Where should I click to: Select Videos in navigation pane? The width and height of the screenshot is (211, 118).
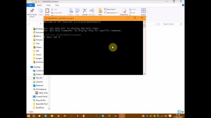[x=37, y=47]
